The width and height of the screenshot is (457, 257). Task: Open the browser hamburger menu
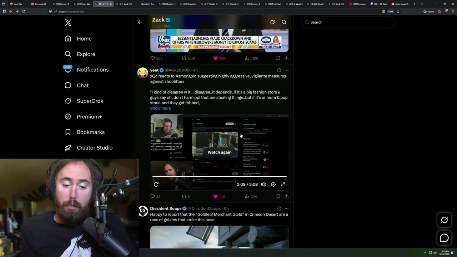tap(452, 11)
